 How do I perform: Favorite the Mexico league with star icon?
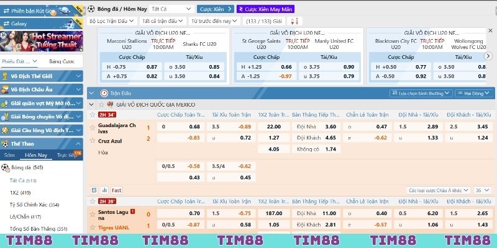[x=101, y=104]
